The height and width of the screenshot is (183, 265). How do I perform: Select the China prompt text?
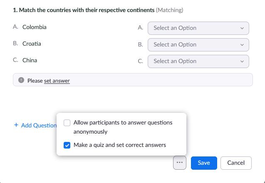tap(30, 60)
